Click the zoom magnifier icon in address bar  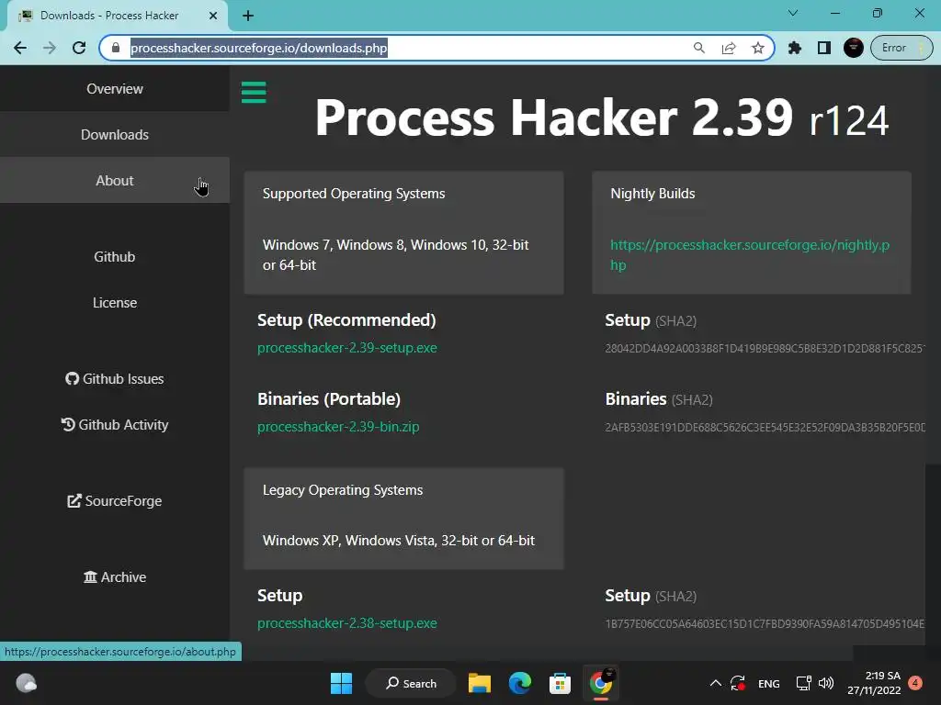coord(699,48)
